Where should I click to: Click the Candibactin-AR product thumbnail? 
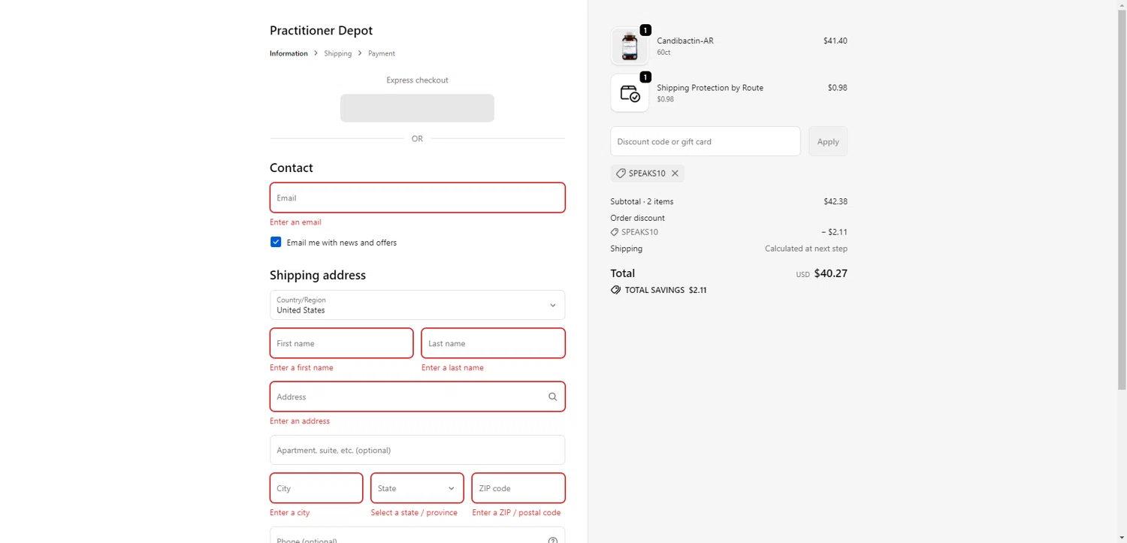(x=630, y=46)
